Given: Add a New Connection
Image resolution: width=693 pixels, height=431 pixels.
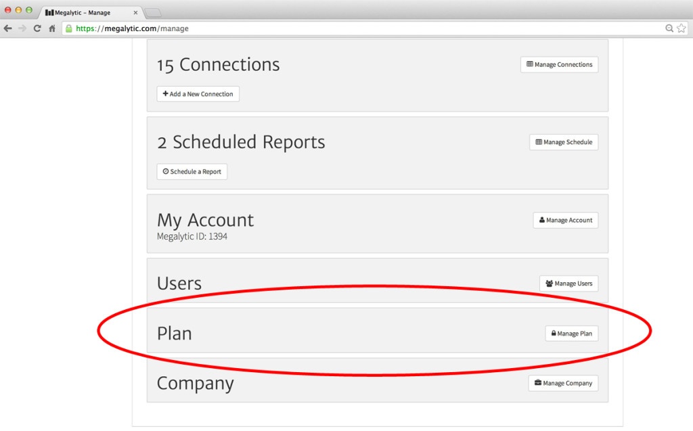Looking at the screenshot, I should pyautogui.click(x=198, y=94).
